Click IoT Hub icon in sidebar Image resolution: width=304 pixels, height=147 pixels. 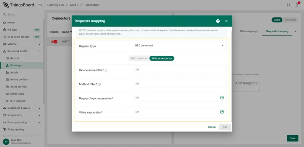5,30
